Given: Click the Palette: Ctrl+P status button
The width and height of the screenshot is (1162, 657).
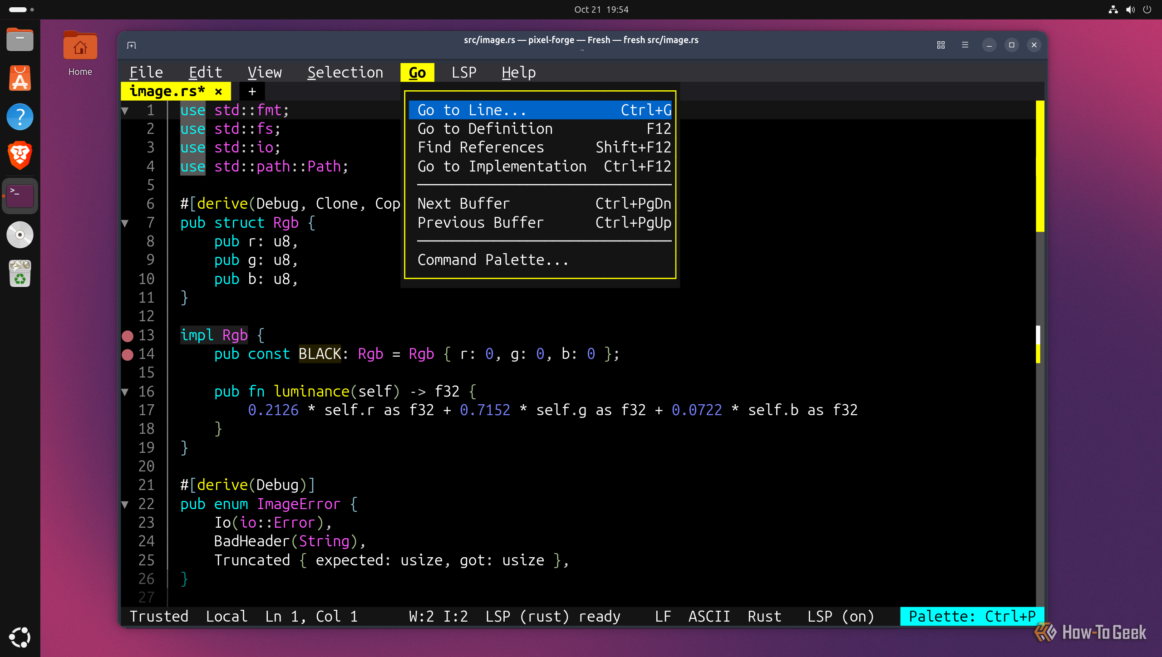Looking at the screenshot, I should click(x=972, y=616).
